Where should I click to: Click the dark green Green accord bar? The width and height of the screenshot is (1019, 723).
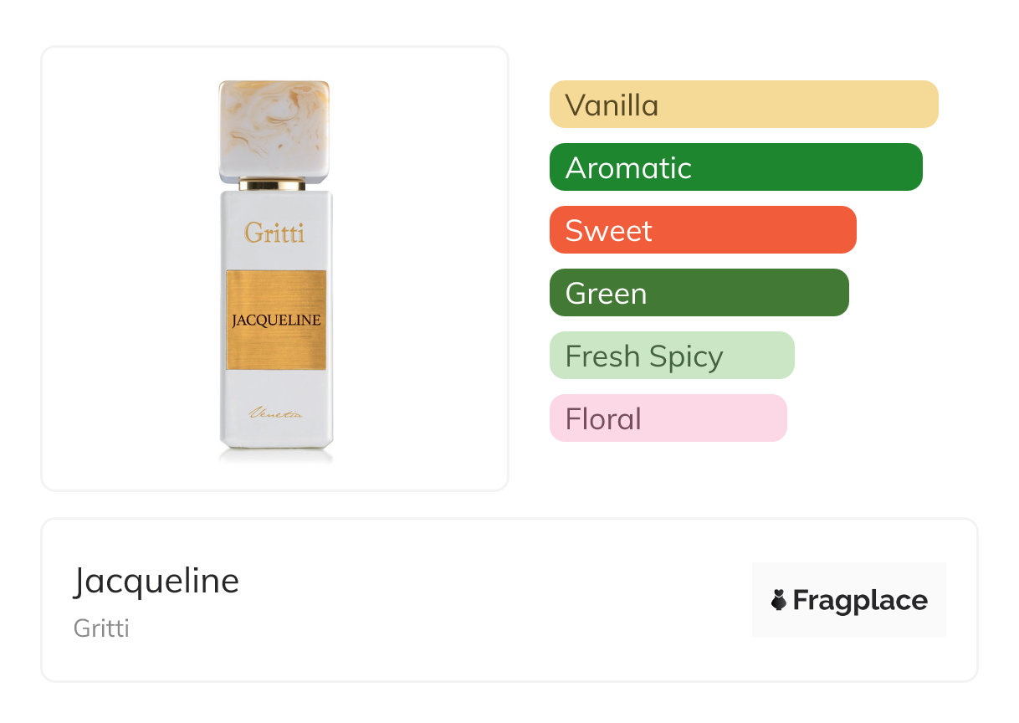(699, 293)
